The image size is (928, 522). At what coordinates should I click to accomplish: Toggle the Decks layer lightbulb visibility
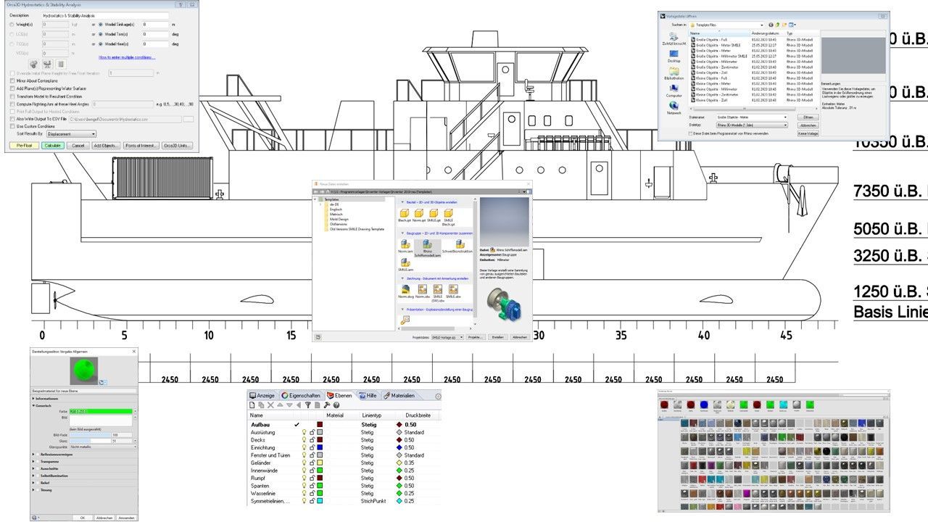[304, 440]
